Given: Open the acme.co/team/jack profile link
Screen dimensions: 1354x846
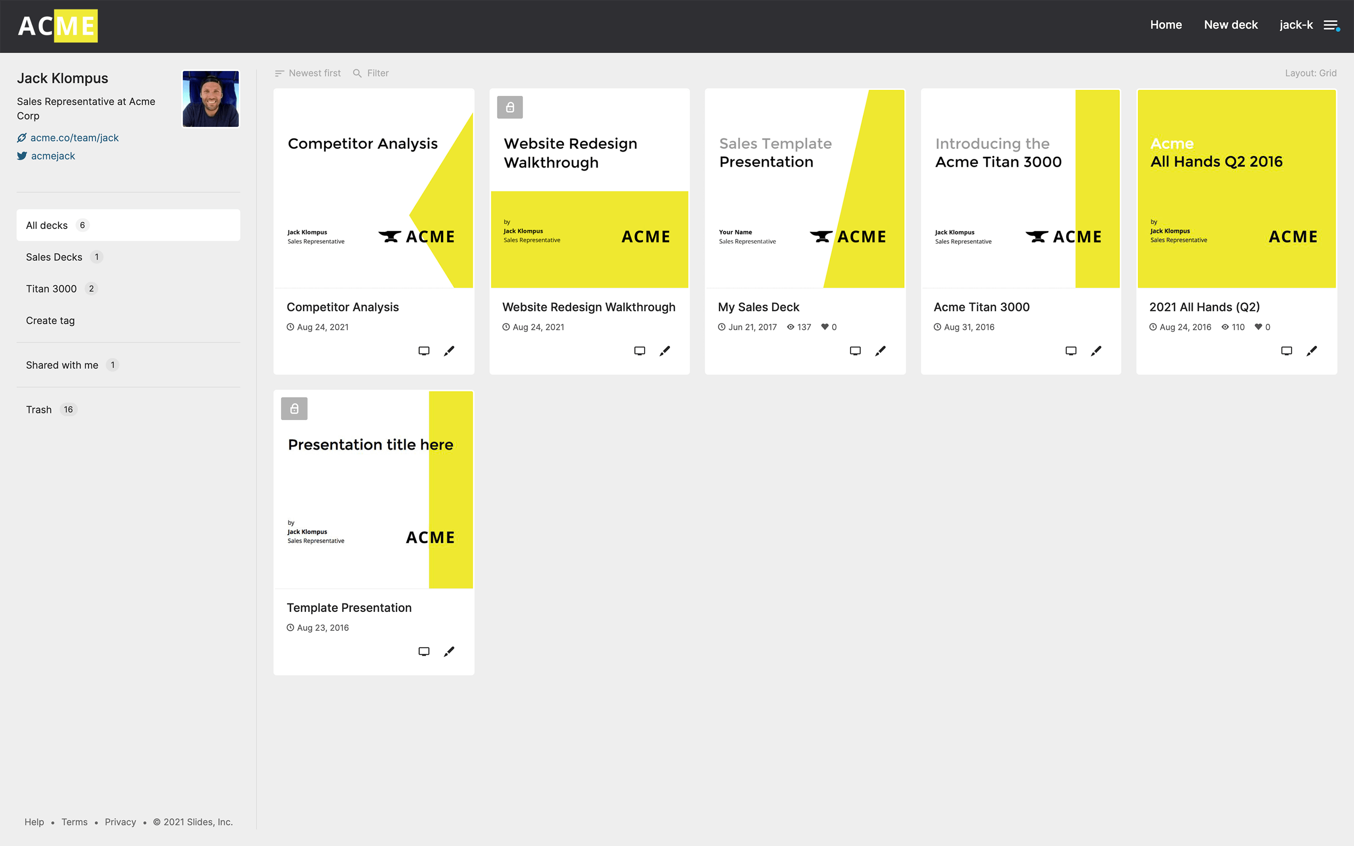Looking at the screenshot, I should 74,138.
